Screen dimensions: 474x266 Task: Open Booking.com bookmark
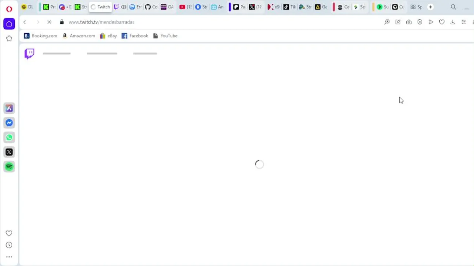(x=41, y=36)
